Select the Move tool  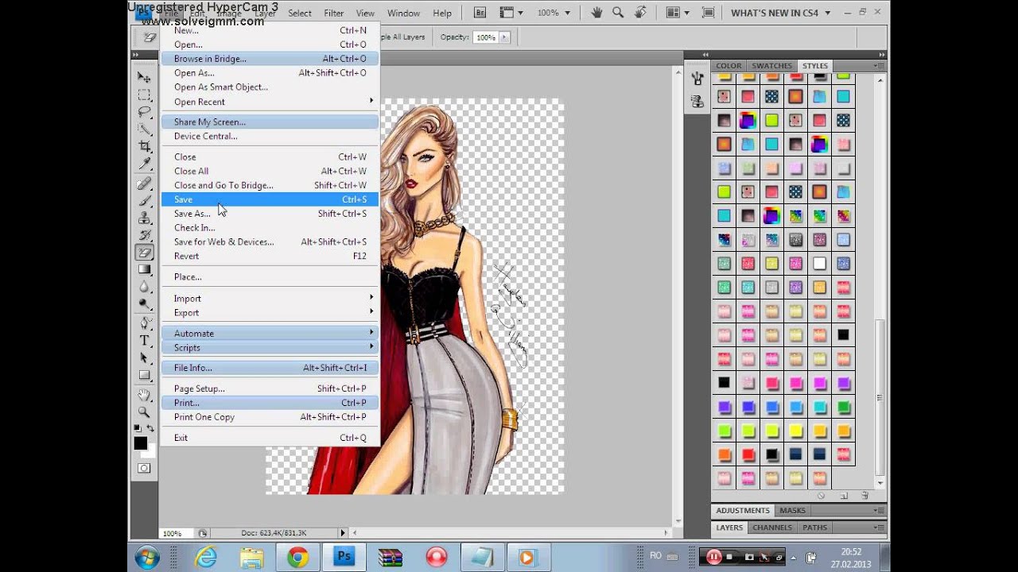pyautogui.click(x=144, y=77)
